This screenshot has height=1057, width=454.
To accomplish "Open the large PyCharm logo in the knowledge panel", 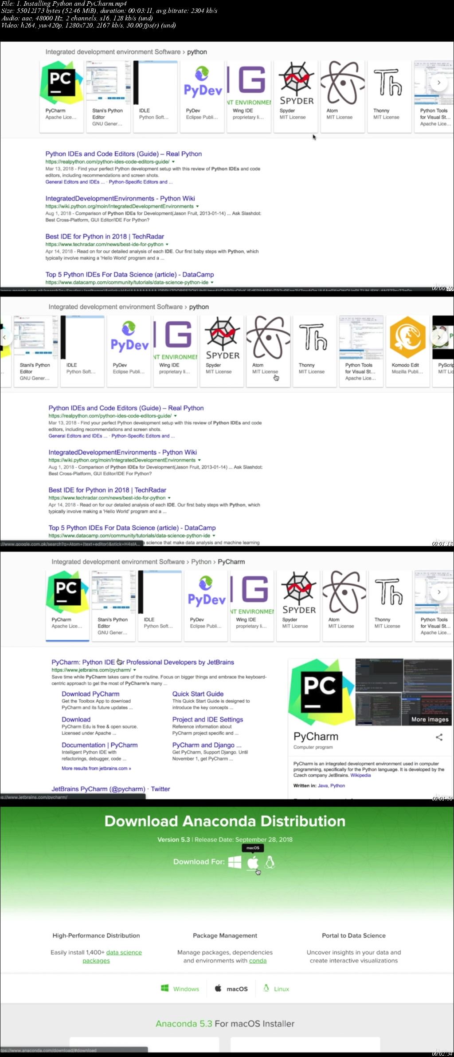I will (321, 692).
